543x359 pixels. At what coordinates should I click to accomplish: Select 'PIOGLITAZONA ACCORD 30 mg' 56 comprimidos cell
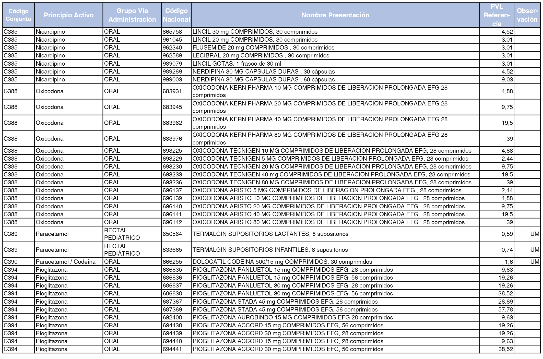335,349
